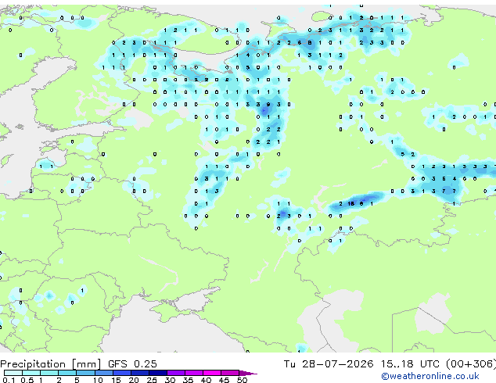
Task: Pick the 15 to 20 mm legend swatch
Action: coord(121,373)
